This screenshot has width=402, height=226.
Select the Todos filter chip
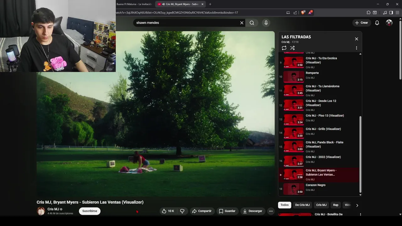285,205
